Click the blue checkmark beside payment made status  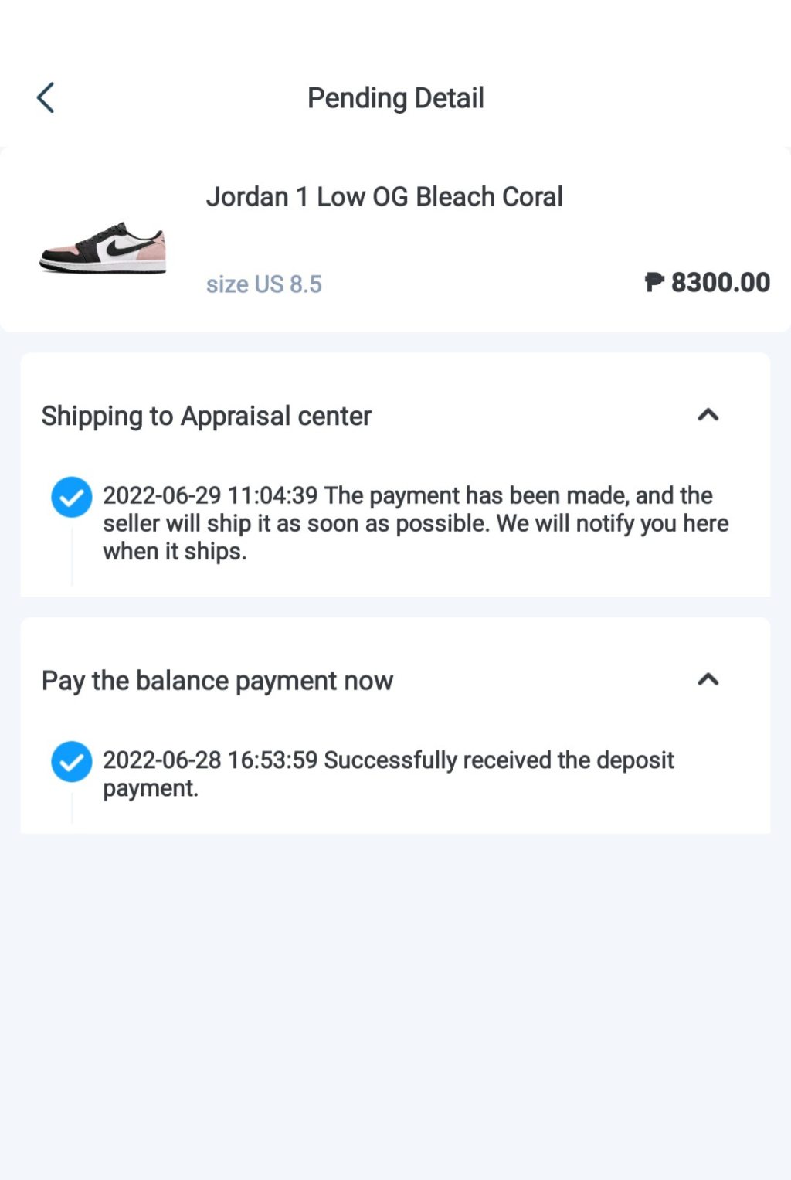click(71, 497)
